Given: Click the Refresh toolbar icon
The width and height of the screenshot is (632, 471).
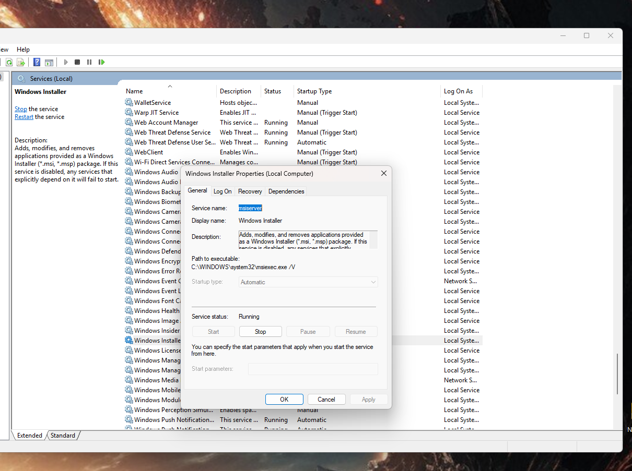Looking at the screenshot, I should point(9,62).
